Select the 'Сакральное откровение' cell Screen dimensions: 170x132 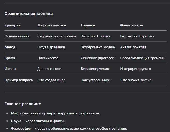pos(57,36)
